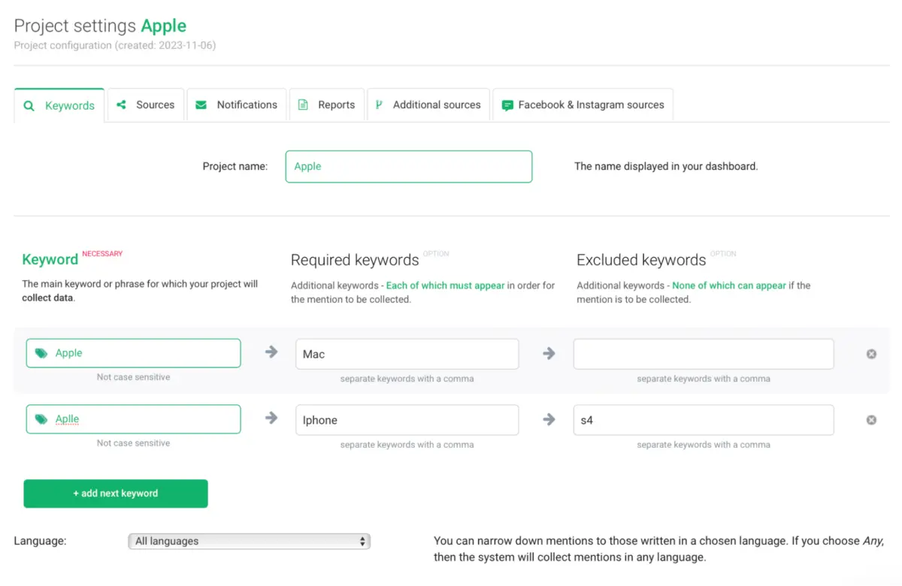The width and height of the screenshot is (902, 586).
Task: Click the chat icon on Facebook & Instagram tab
Action: [507, 105]
